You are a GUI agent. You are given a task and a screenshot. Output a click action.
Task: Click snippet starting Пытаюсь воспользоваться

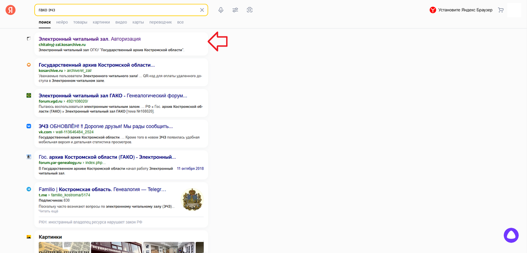coord(120,109)
